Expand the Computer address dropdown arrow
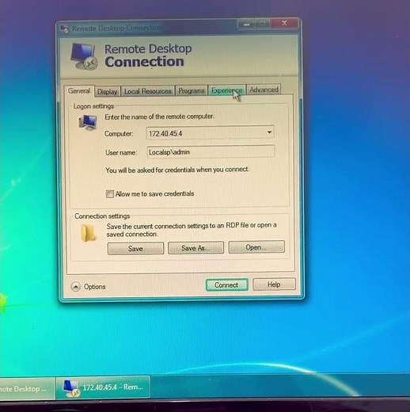Viewport: 410px width, 412px height. [x=269, y=132]
